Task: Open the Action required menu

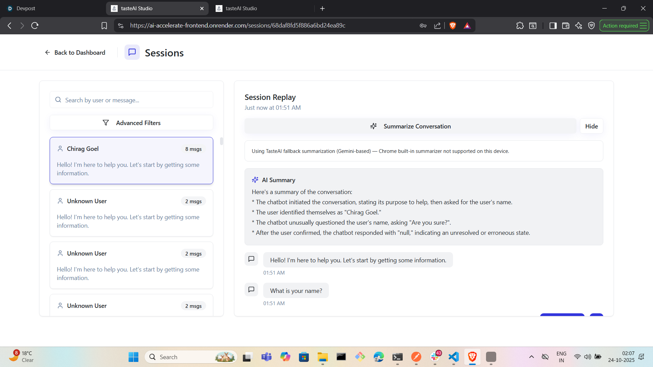Action: coord(624,25)
